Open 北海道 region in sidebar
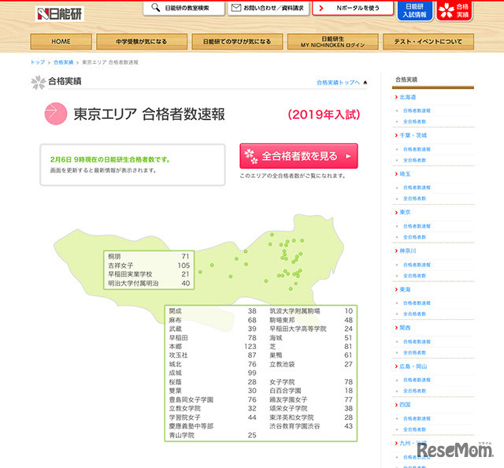Screen dimensions: 504x468 coord(408,97)
